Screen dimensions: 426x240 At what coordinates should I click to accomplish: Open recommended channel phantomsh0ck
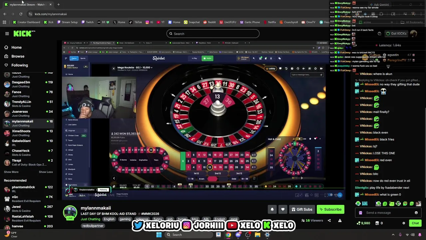28,189
